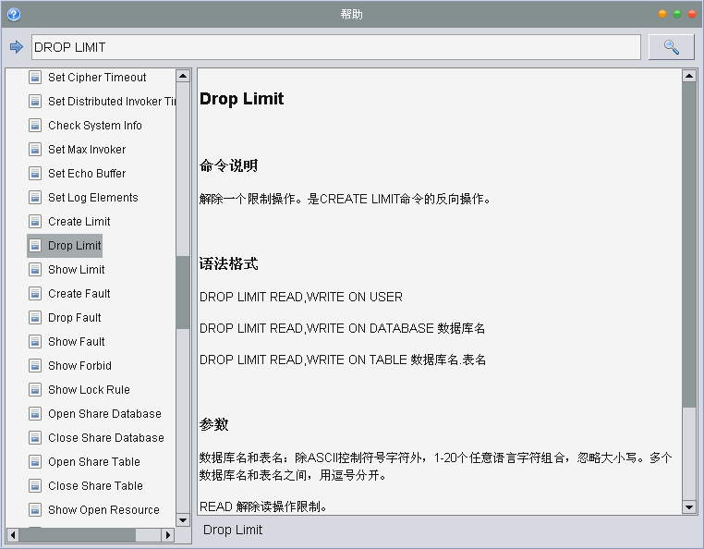Click the 命令说明 section heading

[x=228, y=165]
